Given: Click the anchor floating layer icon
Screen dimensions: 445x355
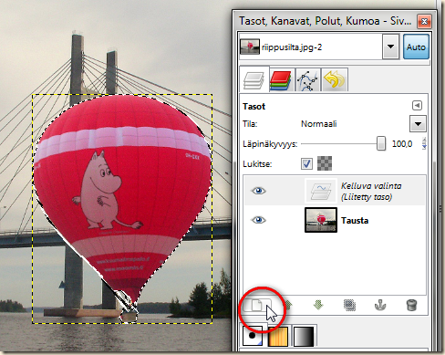Looking at the screenshot, I should (x=380, y=305).
